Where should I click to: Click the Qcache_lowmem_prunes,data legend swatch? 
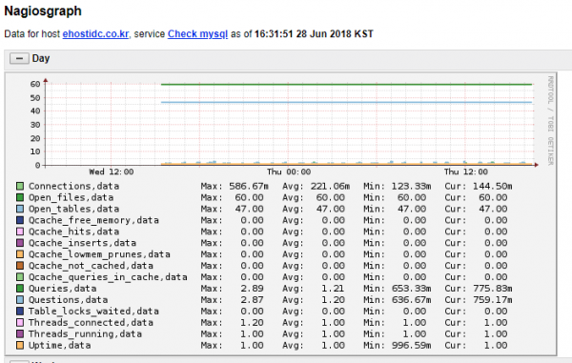click(20, 254)
